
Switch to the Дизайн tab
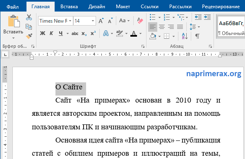click(x=97, y=7)
